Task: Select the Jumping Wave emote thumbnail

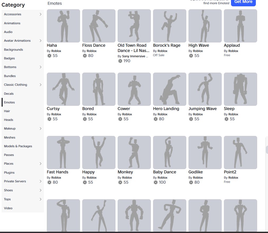Action: tap(205, 89)
